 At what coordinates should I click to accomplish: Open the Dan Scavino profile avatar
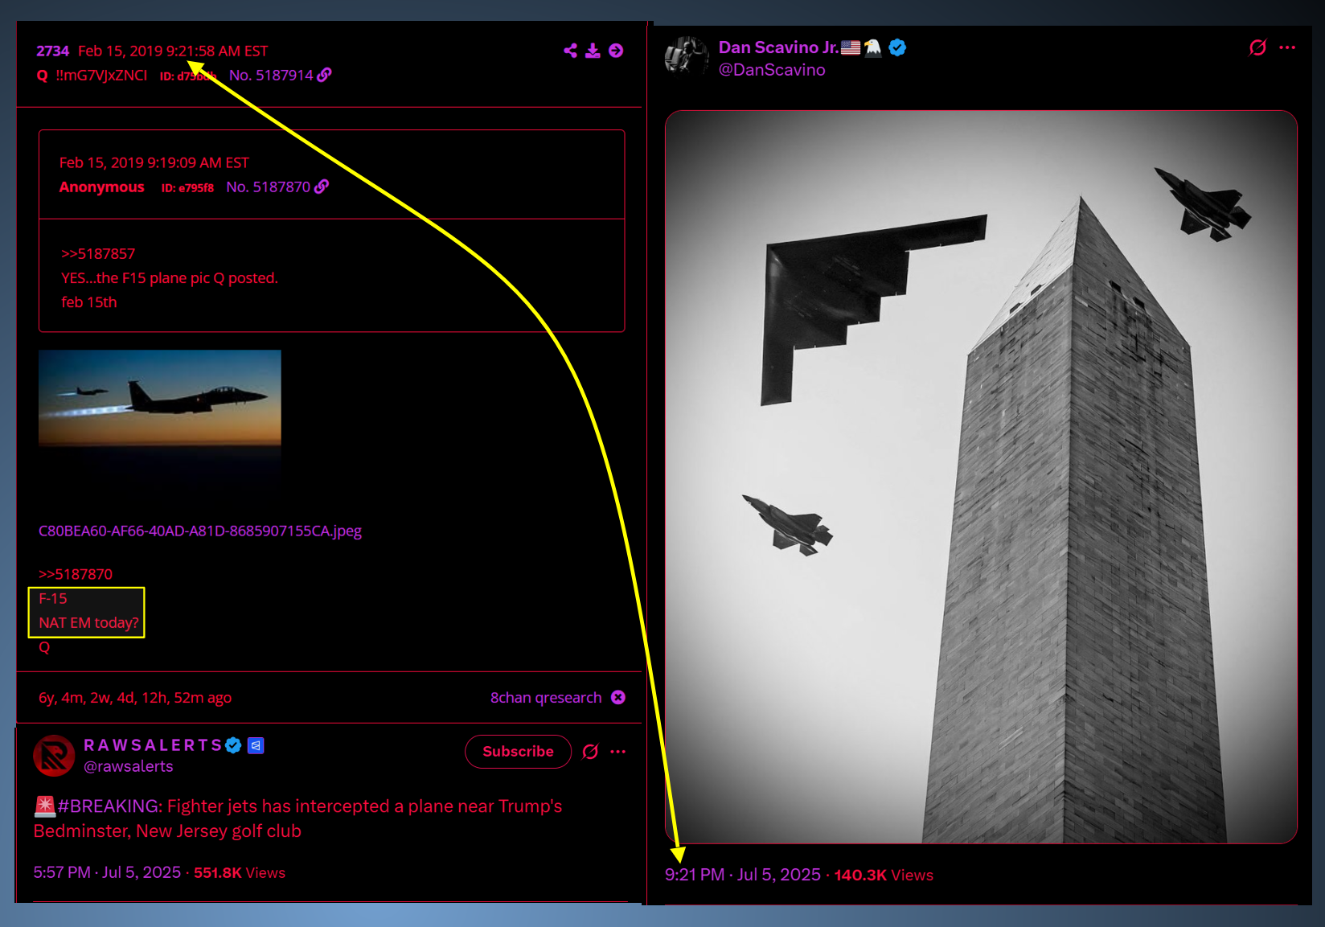click(x=686, y=55)
